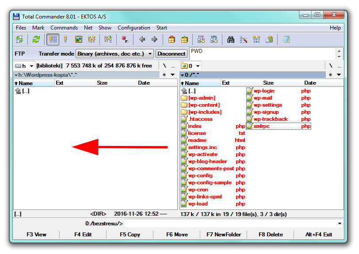Click the F6 Move button
The height and width of the screenshot is (254, 359).
(x=177, y=235)
